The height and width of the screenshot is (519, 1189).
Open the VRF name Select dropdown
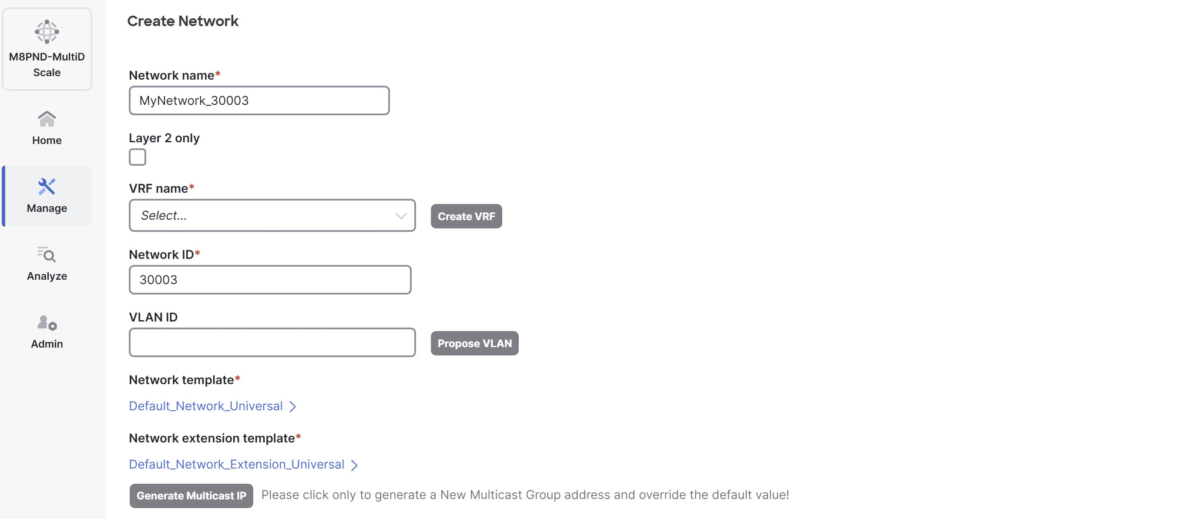(x=272, y=215)
